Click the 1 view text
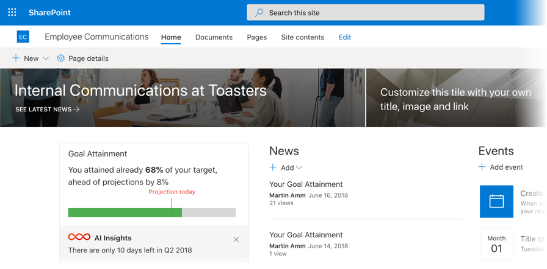This screenshot has width=547, height=269. (x=278, y=254)
